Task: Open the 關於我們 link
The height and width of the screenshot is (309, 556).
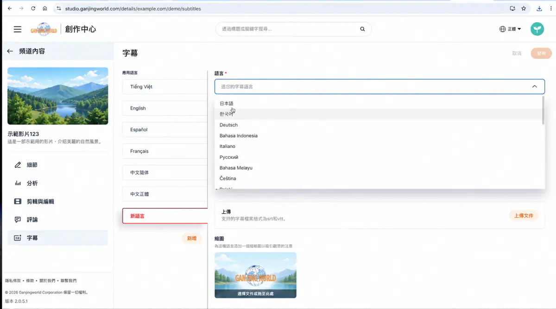Action: (x=47, y=281)
